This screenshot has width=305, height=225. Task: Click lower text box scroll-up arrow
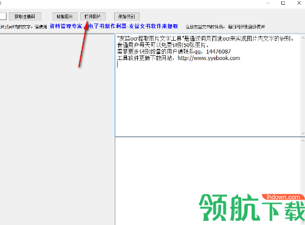(x=303, y=141)
